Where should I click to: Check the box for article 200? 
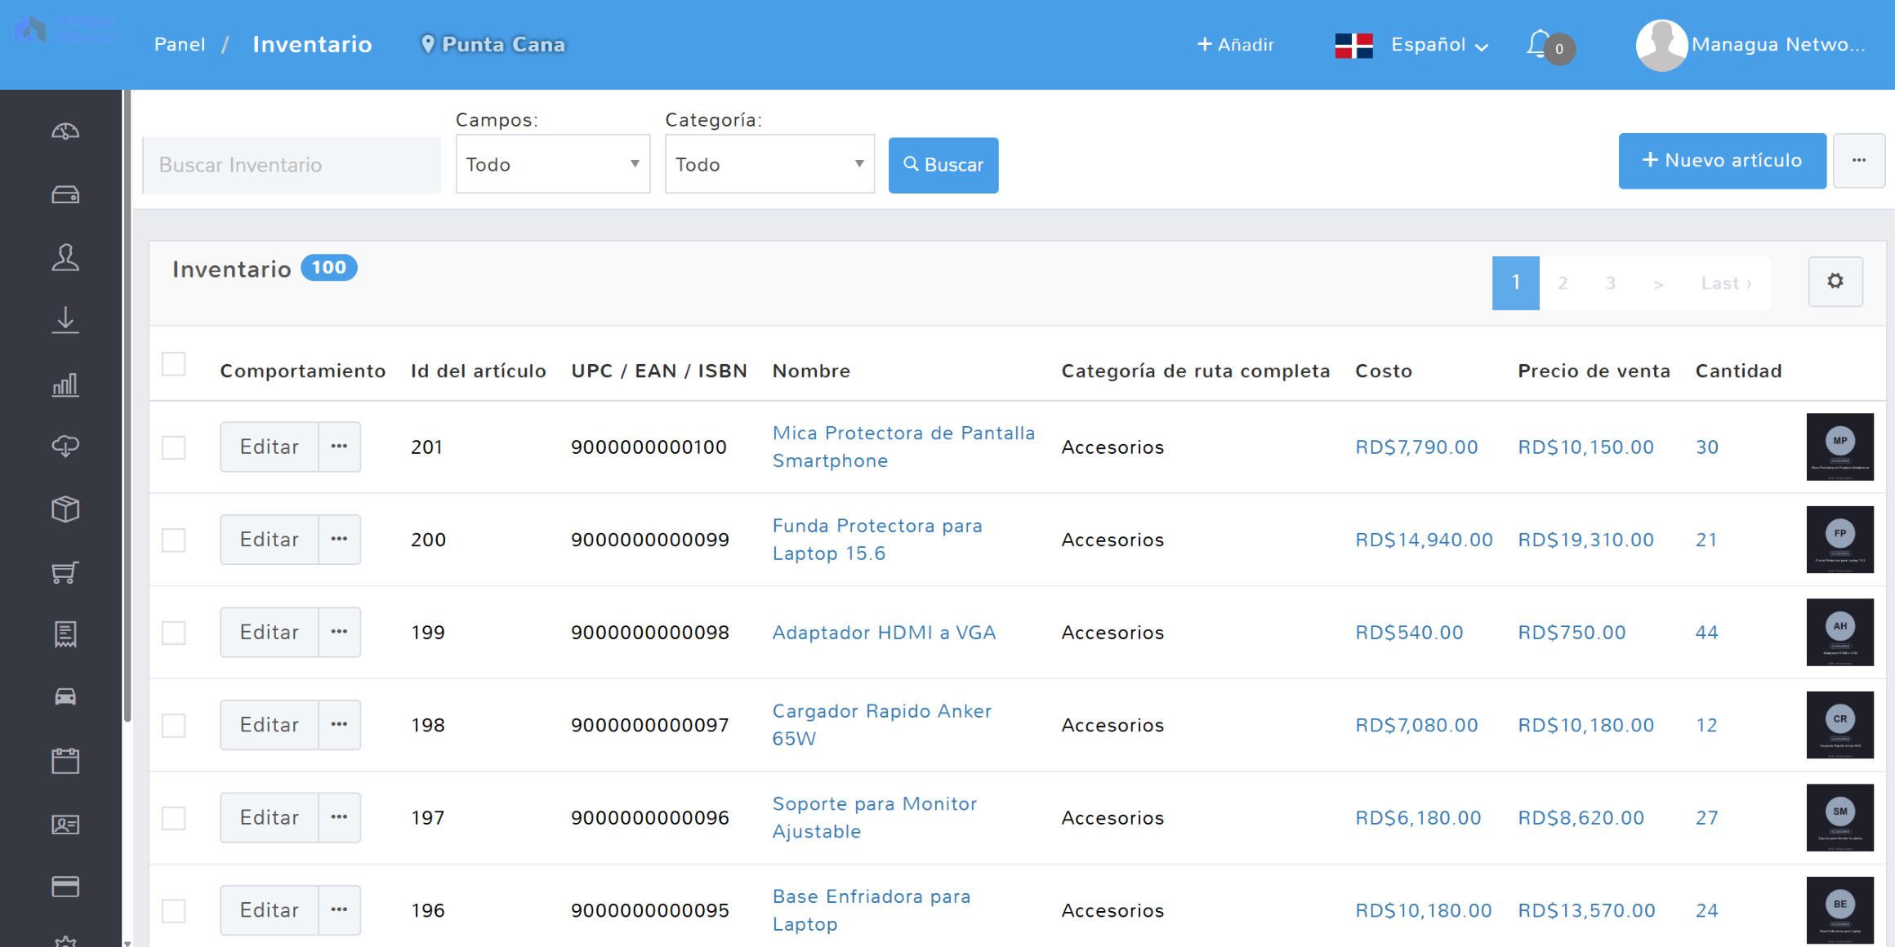(x=173, y=540)
